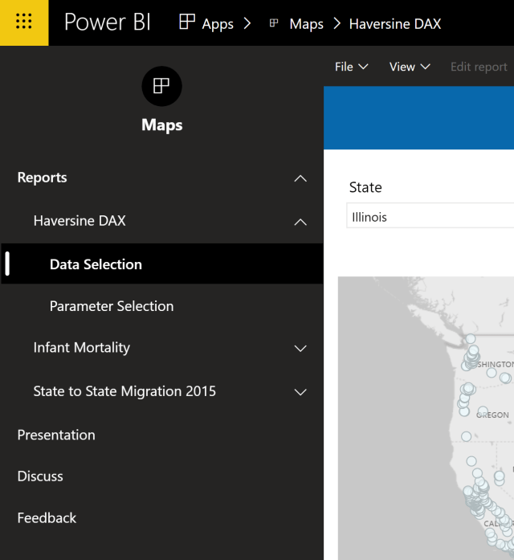Click the Apps icon in breadcrumb
Image resolution: width=514 pixels, height=560 pixels.
(x=187, y=22)
